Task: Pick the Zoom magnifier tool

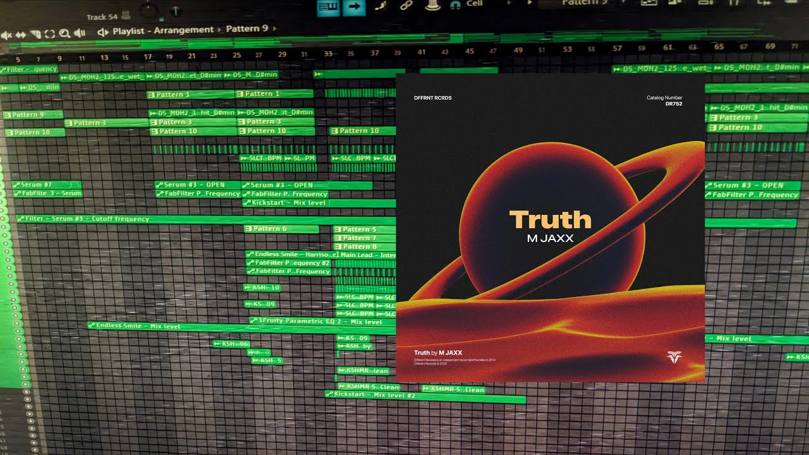Action: 64,34
